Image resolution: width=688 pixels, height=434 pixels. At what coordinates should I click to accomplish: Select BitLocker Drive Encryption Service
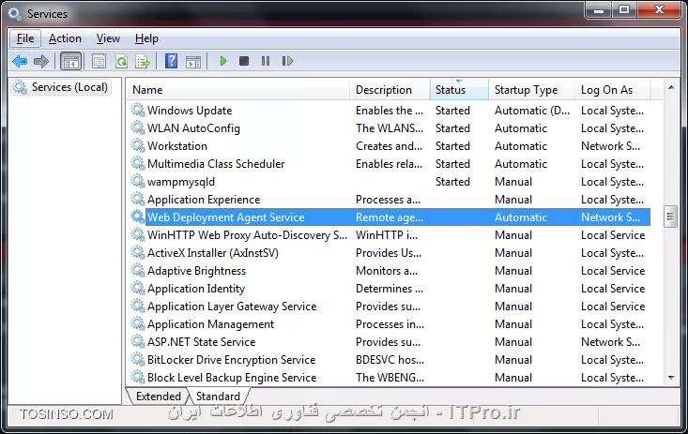(389, 359)
